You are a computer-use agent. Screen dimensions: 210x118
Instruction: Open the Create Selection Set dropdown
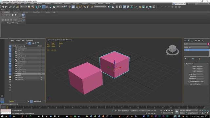click(x=100, y=7)
